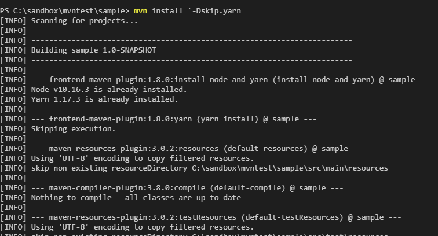
Task: Click the src\main\resources directory path
Action: (x=290, y=168)
